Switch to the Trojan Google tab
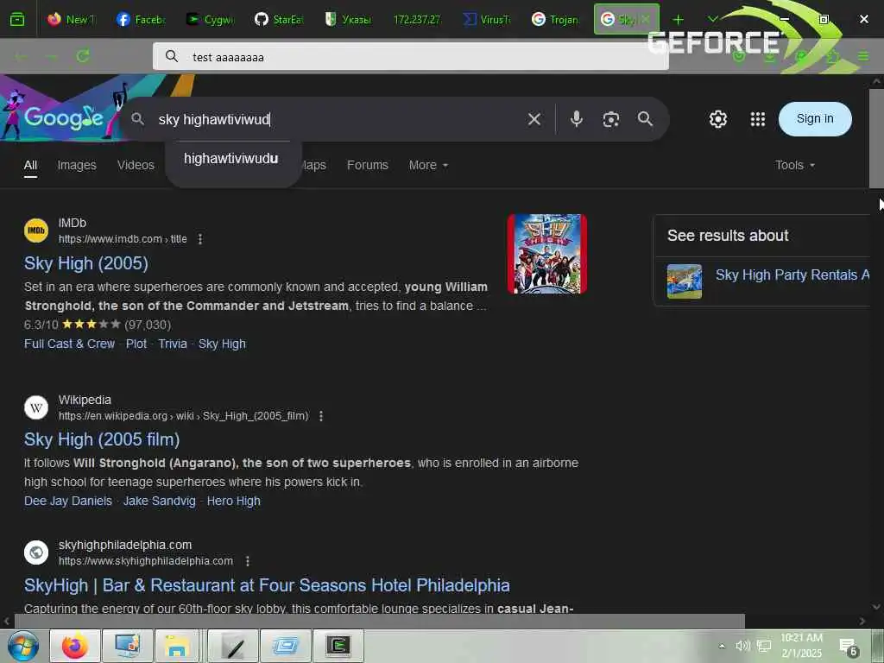884x663 pixels. click(x=555, y=20)
